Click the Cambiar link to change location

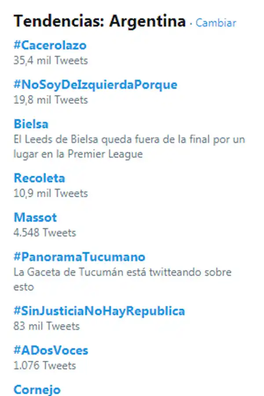(x=216, y=23)
